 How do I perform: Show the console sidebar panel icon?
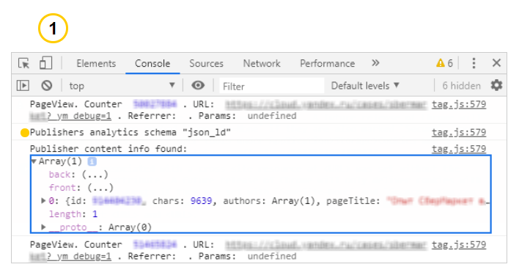(23, 86)
